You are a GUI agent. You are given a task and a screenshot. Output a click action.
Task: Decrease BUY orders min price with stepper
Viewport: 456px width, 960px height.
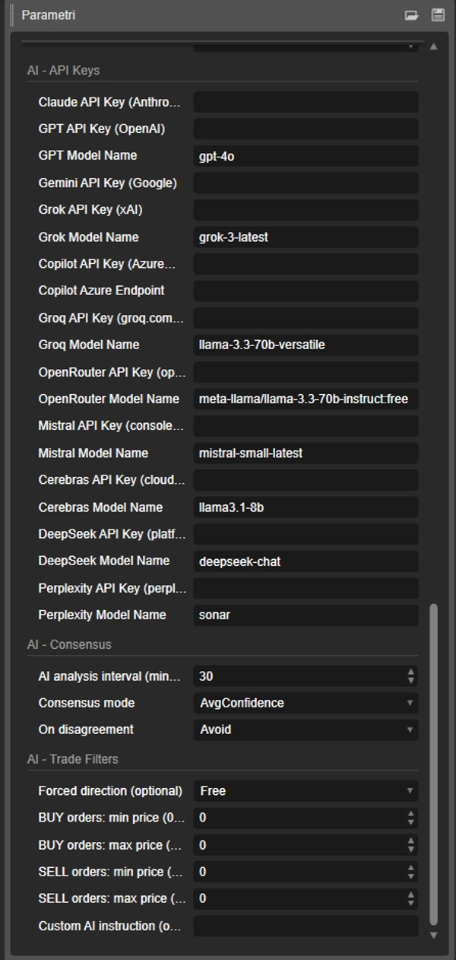(x=410, y=822)
